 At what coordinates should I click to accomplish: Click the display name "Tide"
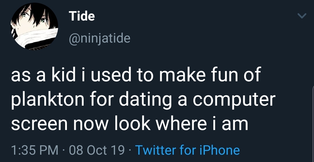(82, 16)
